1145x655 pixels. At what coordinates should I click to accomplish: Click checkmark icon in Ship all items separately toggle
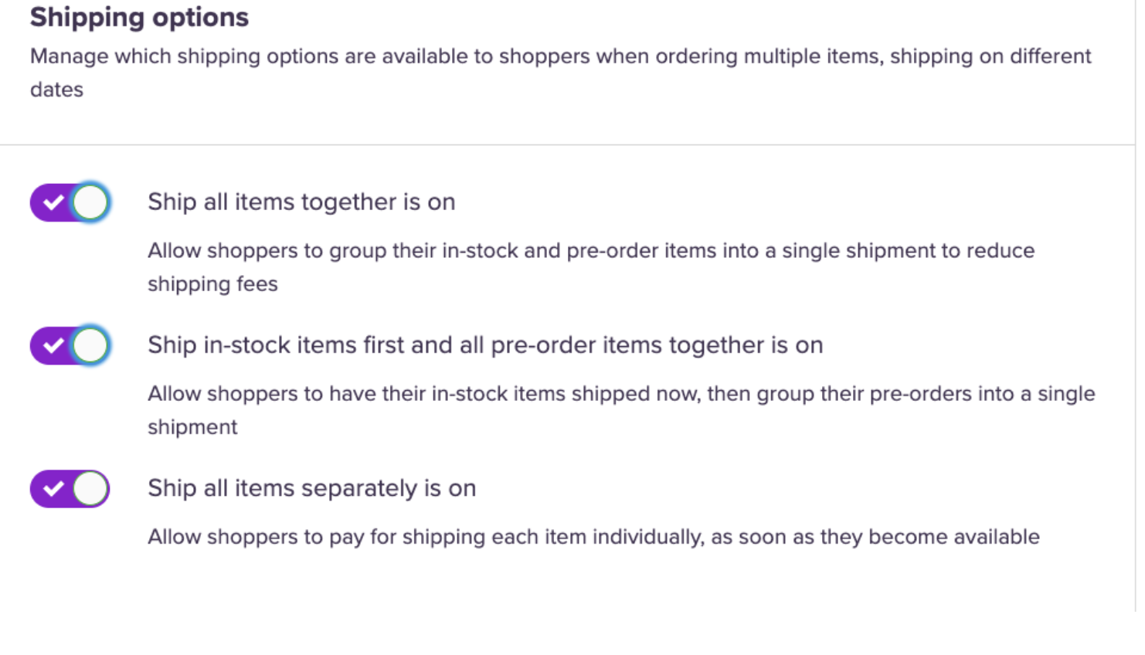[x=53, y=489]
